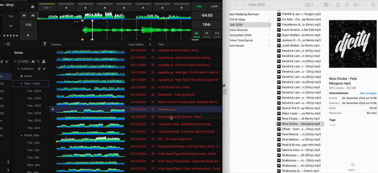Set the five-star track rating
This screenshot has width=378, height=173.
click(10, 35)
